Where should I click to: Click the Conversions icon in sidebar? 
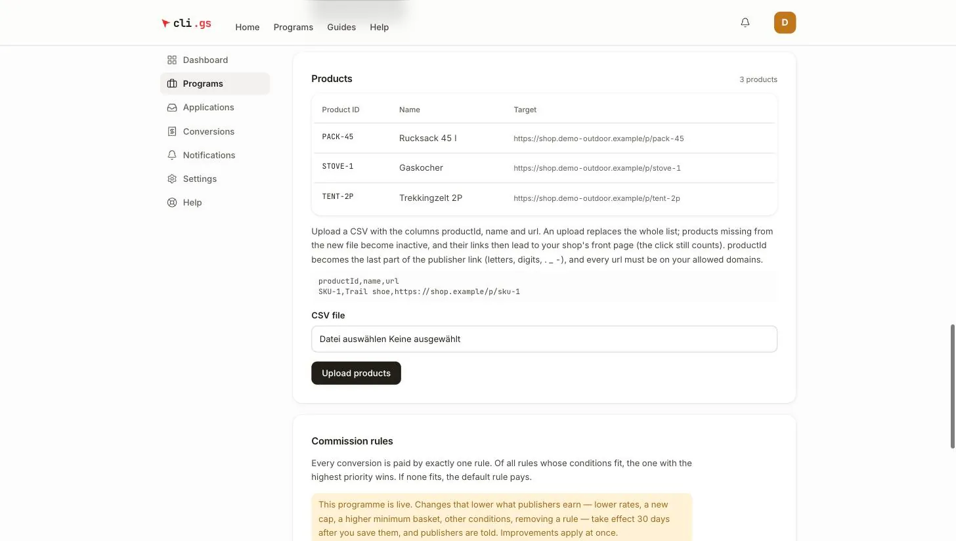[x=172, y=131]
